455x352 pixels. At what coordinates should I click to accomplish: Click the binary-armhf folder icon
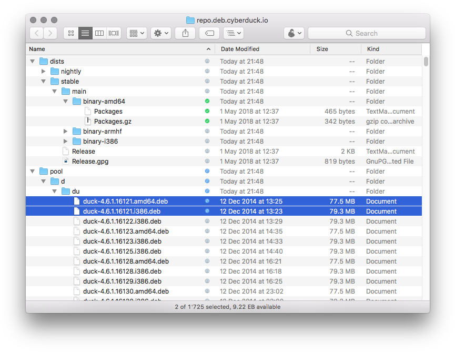pyautogui.click(x=77, y=131)
